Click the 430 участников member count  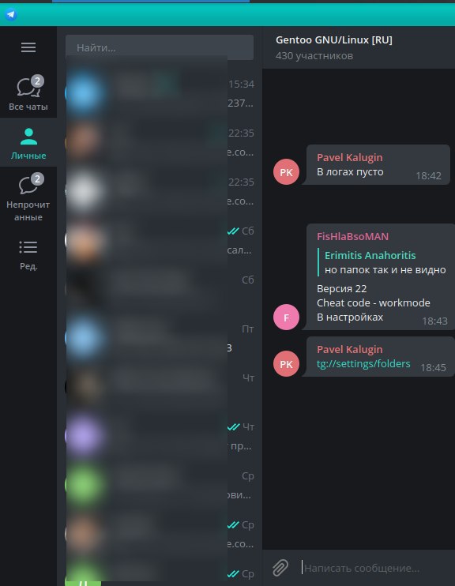[314, 56]
